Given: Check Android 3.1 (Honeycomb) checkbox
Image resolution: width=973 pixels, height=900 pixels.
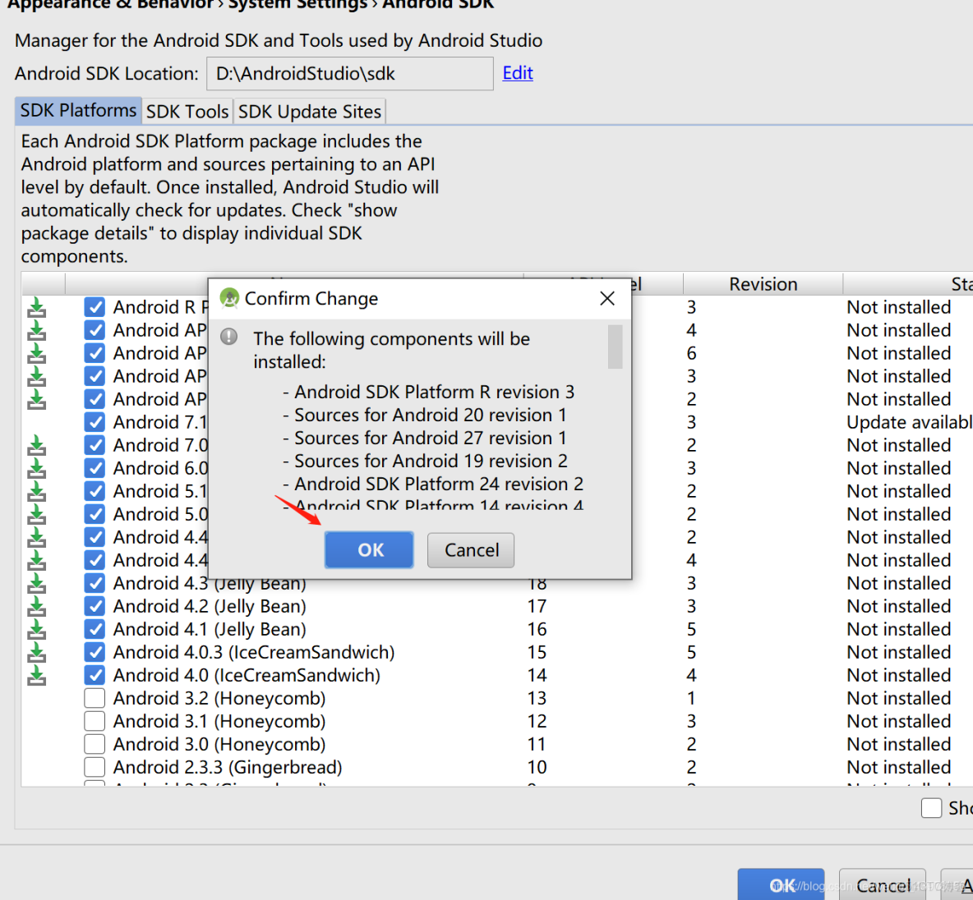Looking at the screenshot, I should 95,721.
